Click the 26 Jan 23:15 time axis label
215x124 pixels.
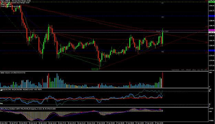(91, 123)
